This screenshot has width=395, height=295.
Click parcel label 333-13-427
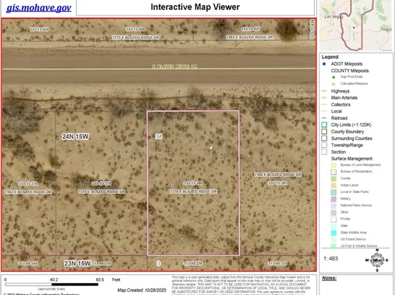point(251,29)
